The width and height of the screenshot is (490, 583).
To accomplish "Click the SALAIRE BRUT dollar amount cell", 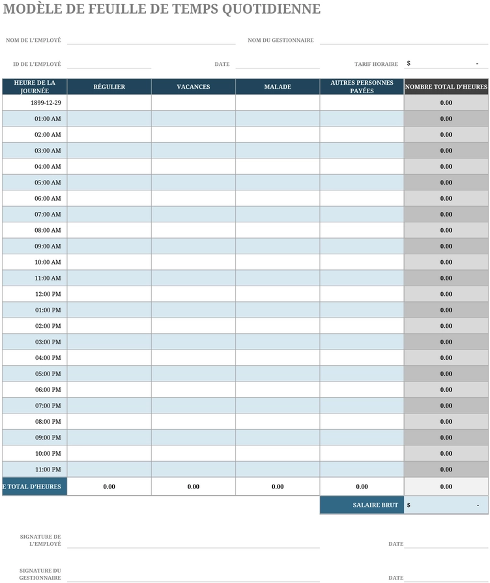I will tap(446, 505).
